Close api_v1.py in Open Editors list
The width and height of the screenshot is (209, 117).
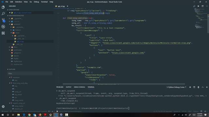pyautogui.click(x=10, y=13)
